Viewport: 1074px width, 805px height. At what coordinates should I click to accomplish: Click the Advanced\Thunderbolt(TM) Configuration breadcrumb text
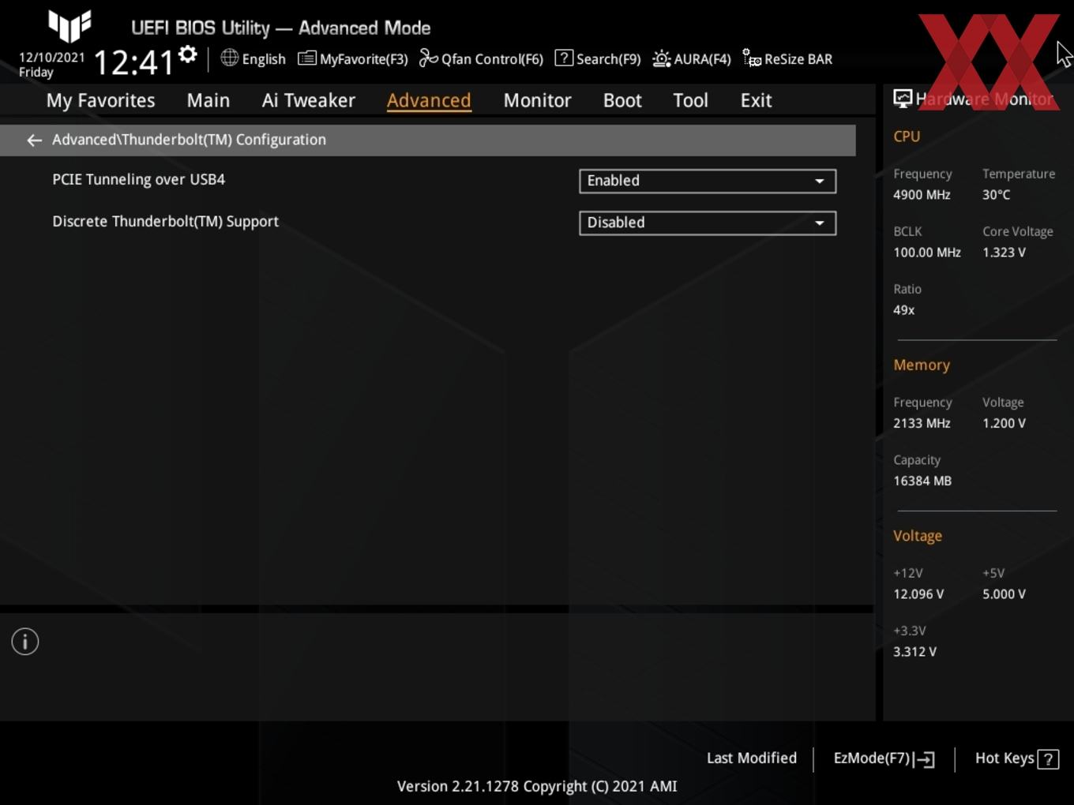189,140
